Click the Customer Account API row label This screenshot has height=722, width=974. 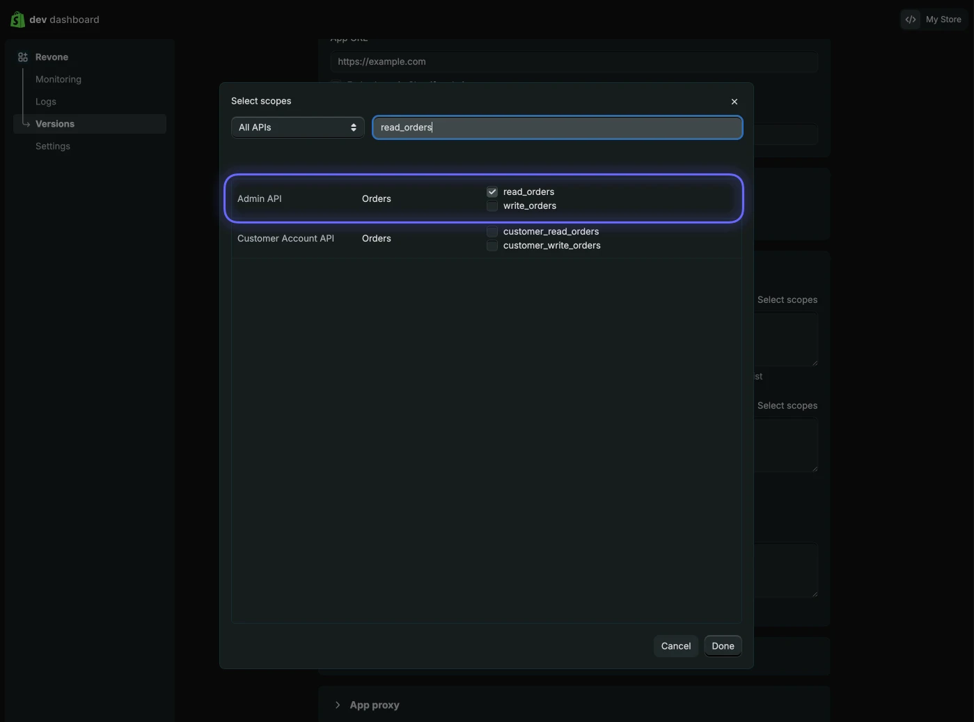coord(285,238)
